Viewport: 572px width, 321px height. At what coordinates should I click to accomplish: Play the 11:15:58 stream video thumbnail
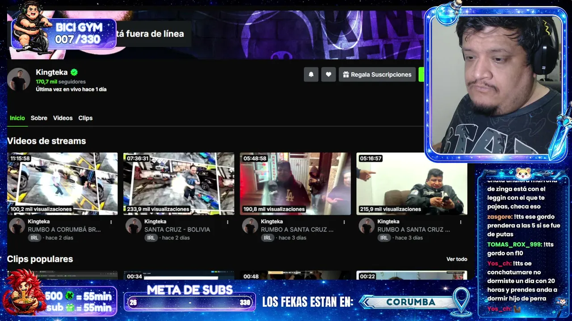(x=63, y=184)
